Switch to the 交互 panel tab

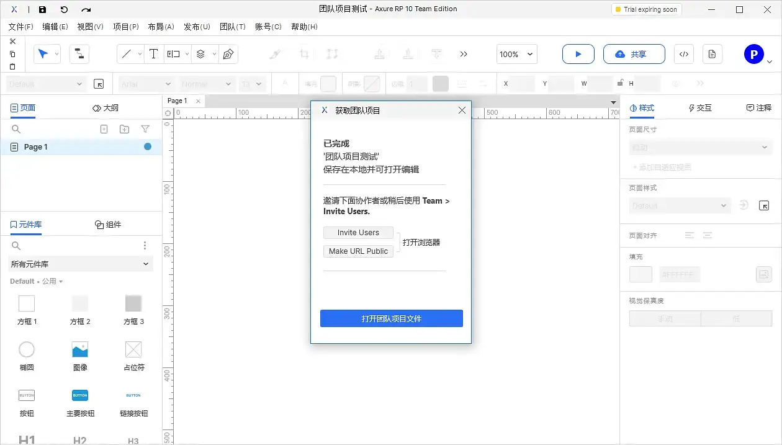[699, 107]
